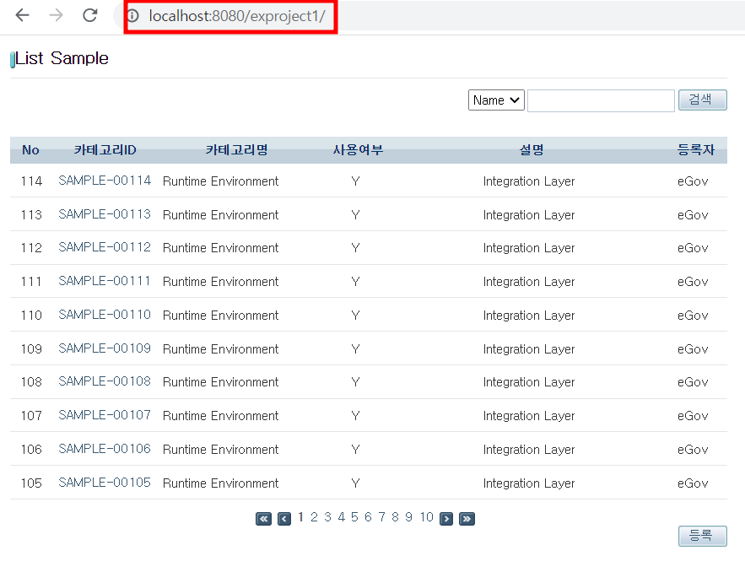Click Integration Layer in row 106
The width and height of the screenshot is (745, 583).
click(x=529, y=450)
